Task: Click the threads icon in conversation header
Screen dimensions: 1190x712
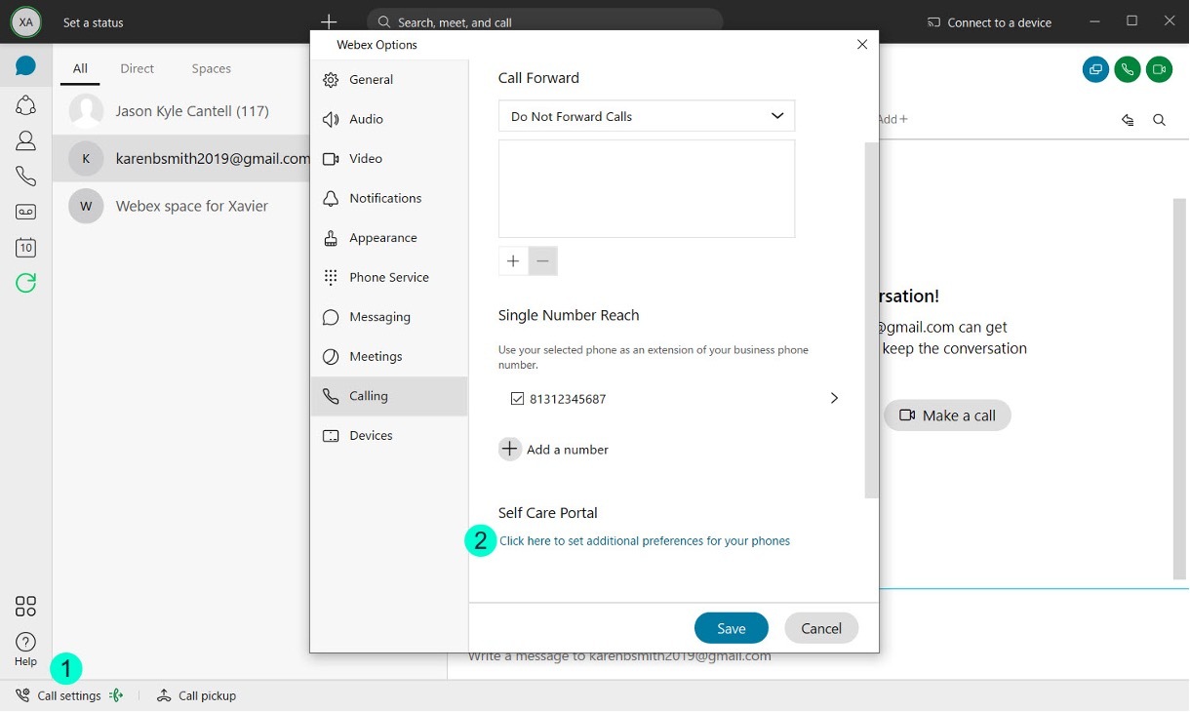Action: point(1128,120)
